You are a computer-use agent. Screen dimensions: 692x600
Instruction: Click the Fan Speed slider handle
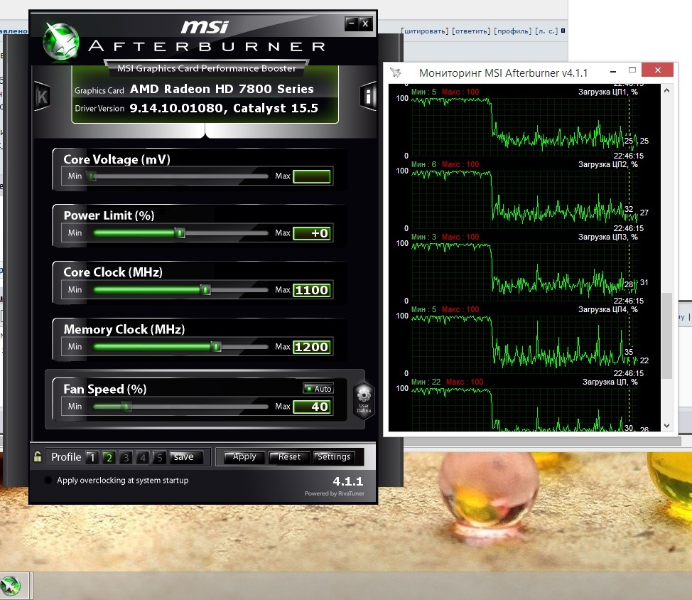point(126,406)
